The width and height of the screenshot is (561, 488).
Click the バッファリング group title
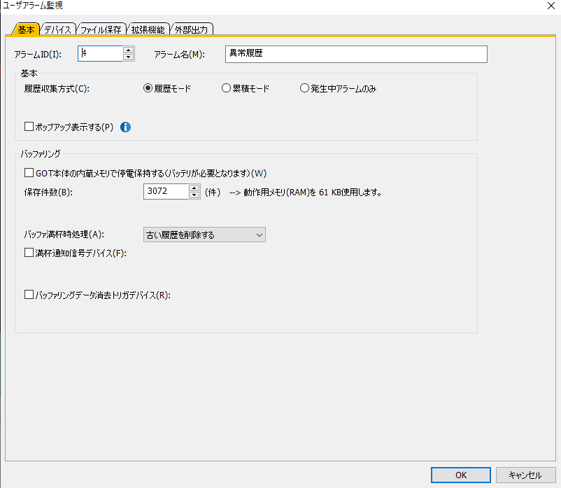(41, 154)
